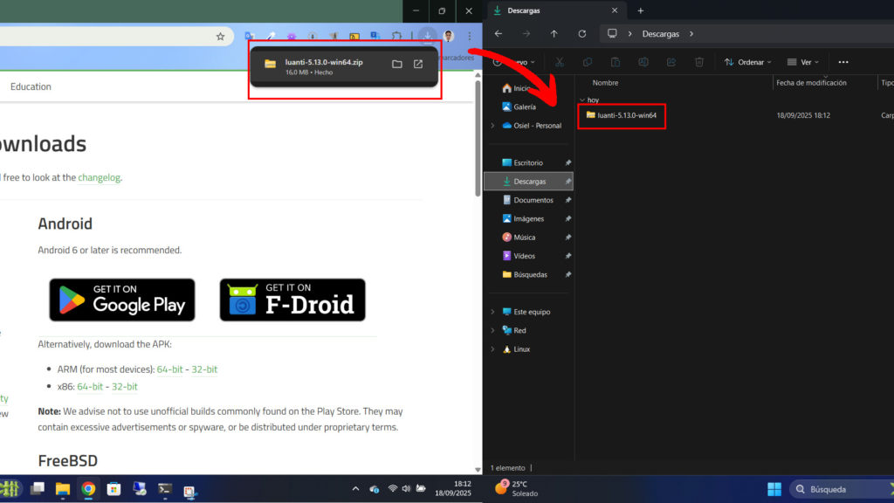Expand the Este equipo tree node
Screen dimensions: 894x503
click(x=492, y=312)
